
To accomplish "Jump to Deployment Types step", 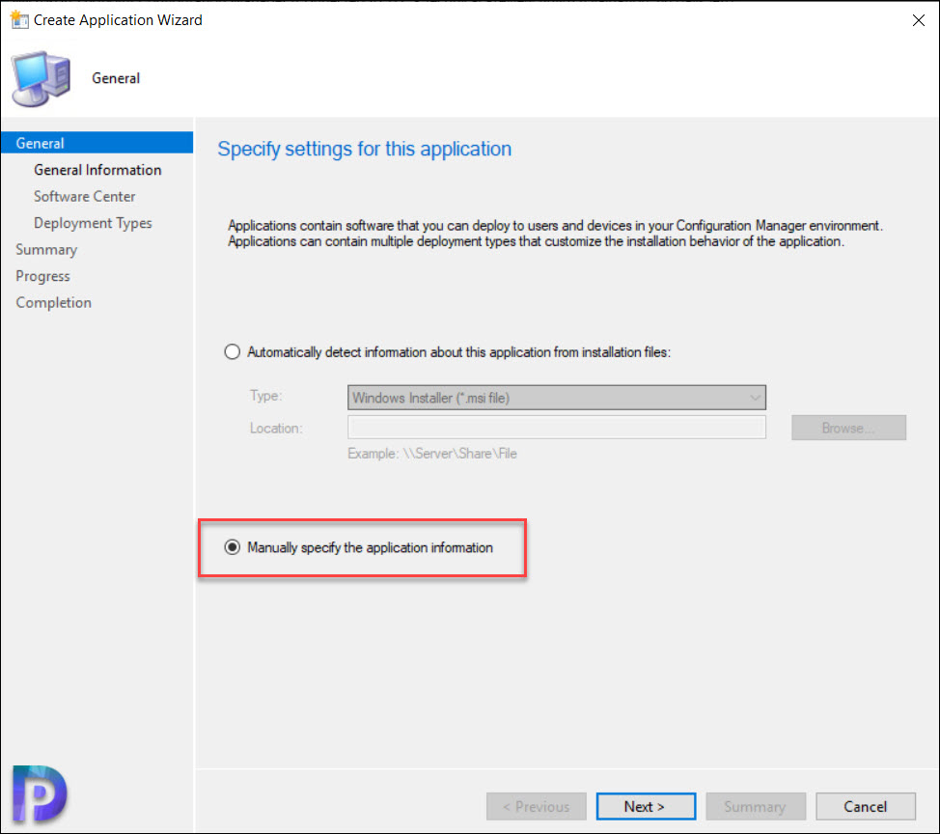I will [x=93, y=223].
